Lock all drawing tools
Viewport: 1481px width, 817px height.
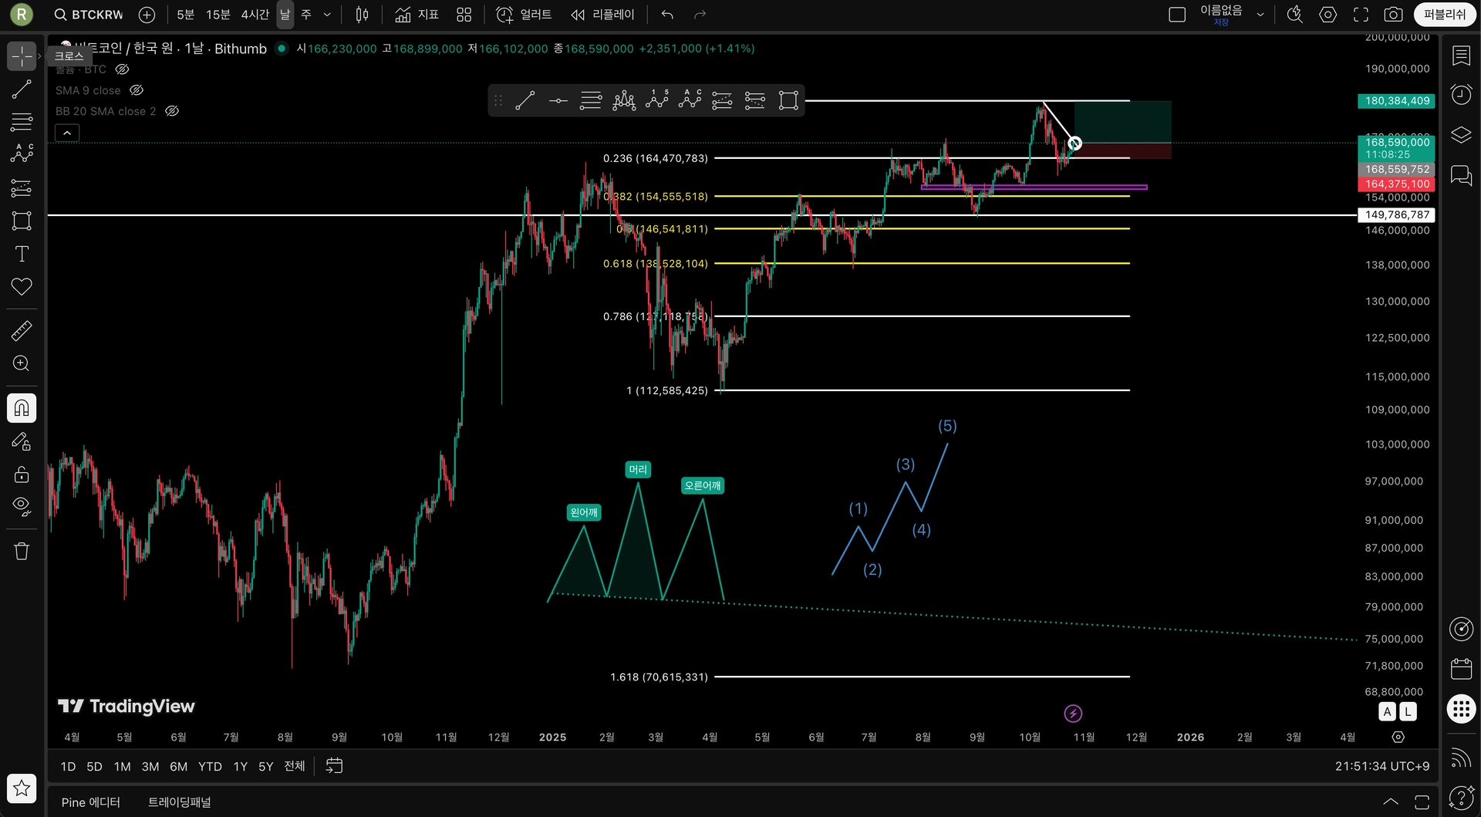pos(22,474)
